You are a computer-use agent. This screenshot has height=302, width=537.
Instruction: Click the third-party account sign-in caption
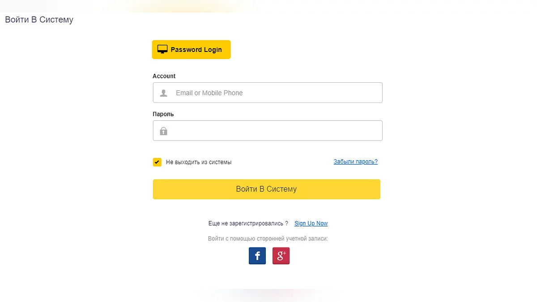click(268, 239)
